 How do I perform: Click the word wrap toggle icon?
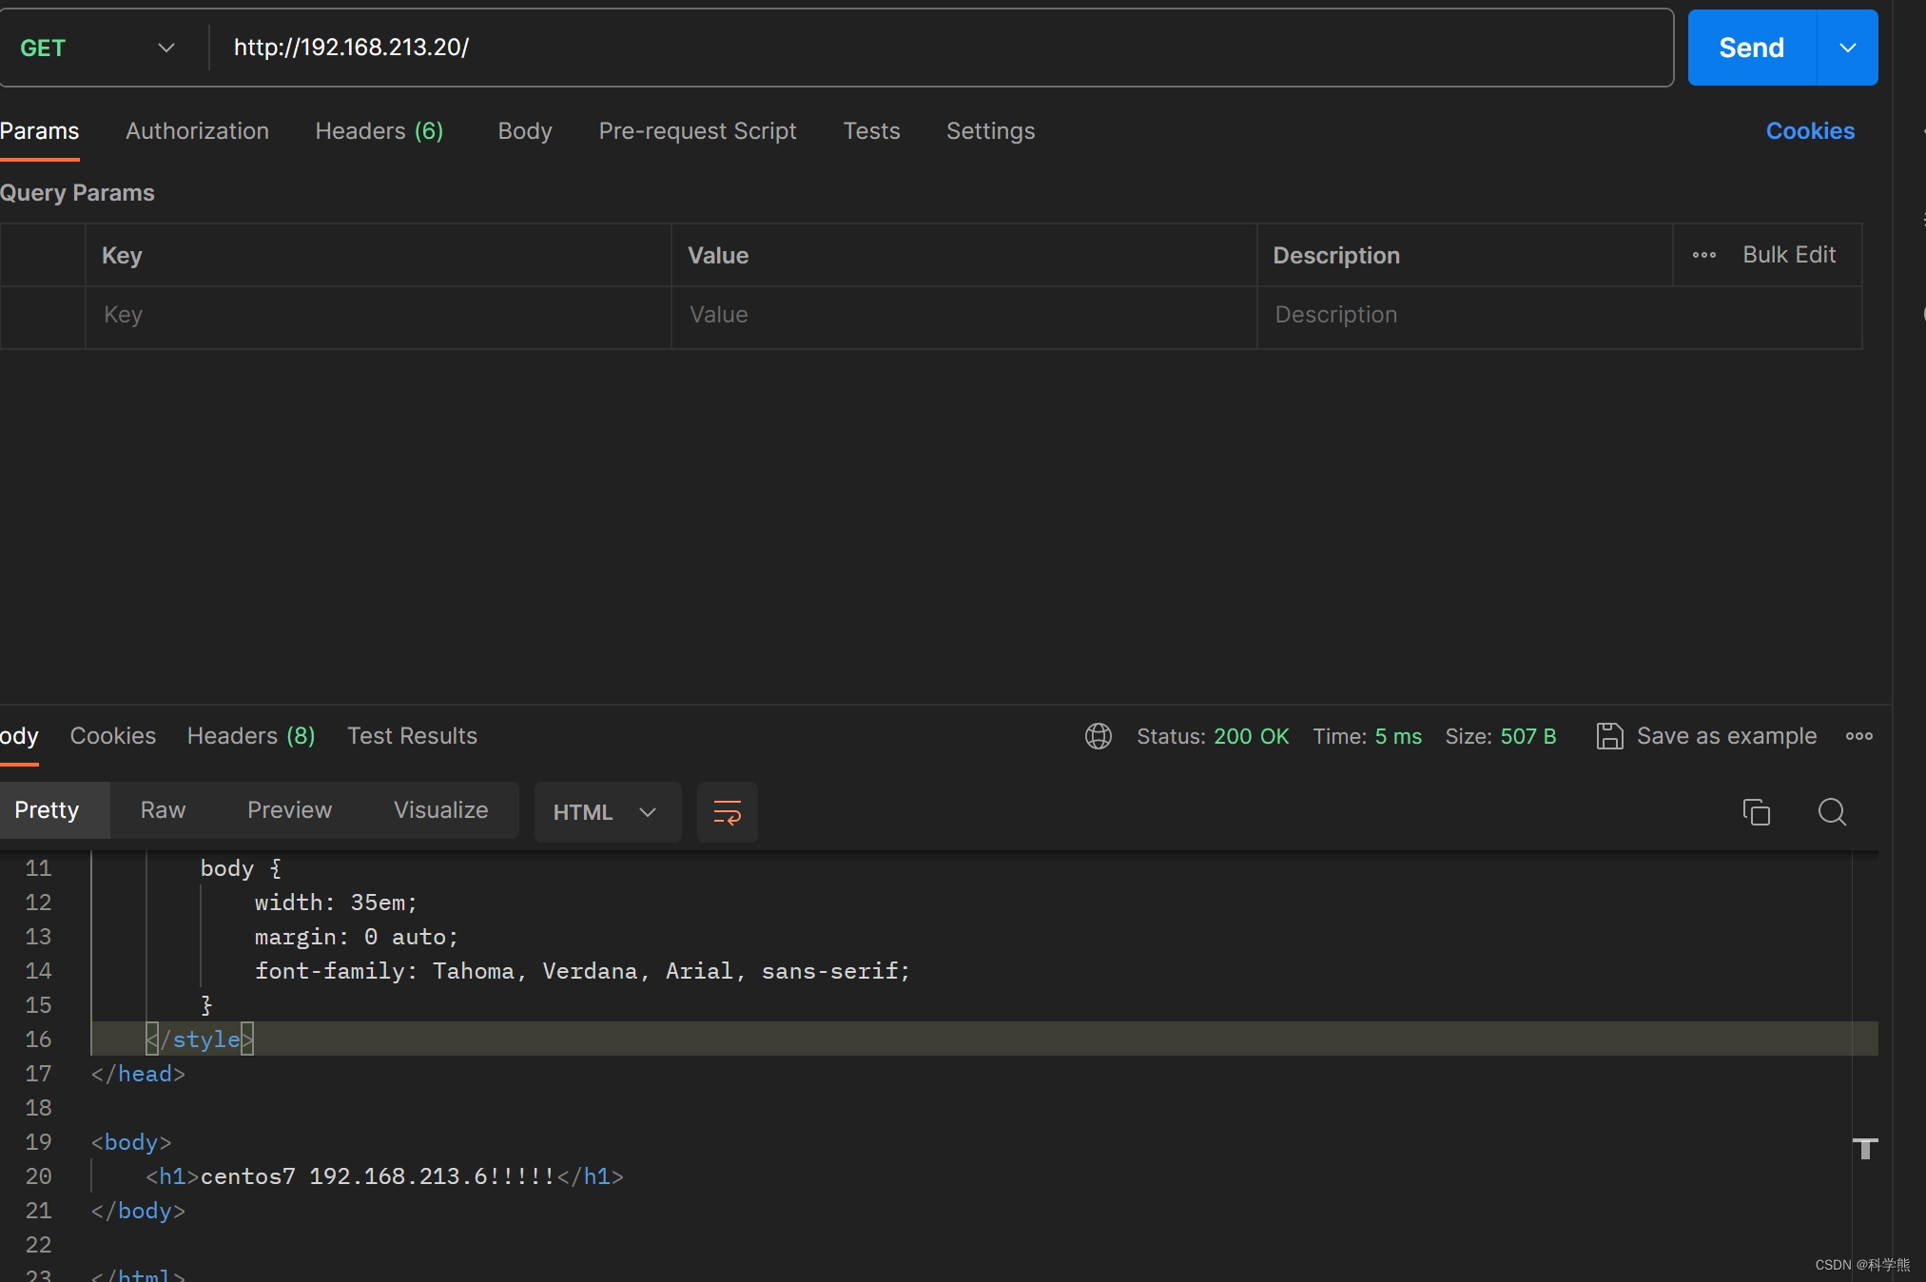point(729,813)
